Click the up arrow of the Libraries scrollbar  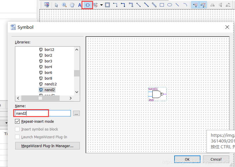pos(77,50)
